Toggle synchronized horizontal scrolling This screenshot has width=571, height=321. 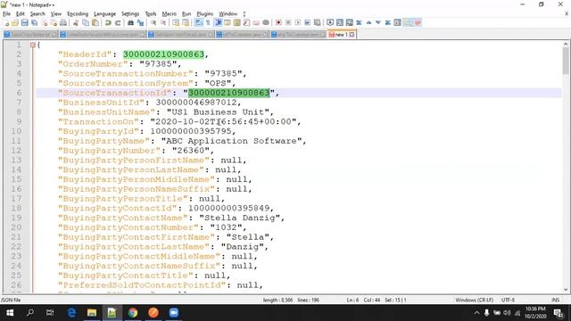pyautogui.click(x=186, y=22)
